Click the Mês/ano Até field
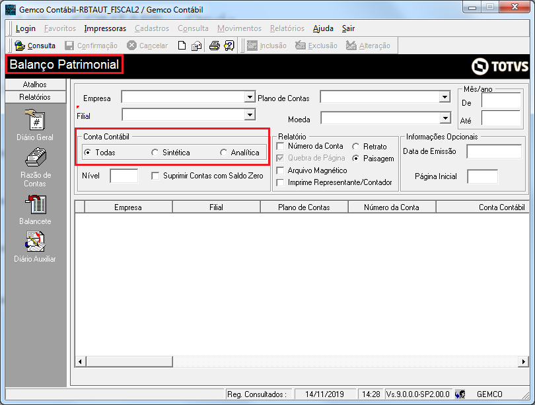This screenshot has width=535, height=405. (x=501, y=118)
